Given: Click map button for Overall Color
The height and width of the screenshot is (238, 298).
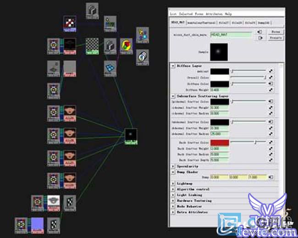Looking at the screenshot, I should (271, 77).
